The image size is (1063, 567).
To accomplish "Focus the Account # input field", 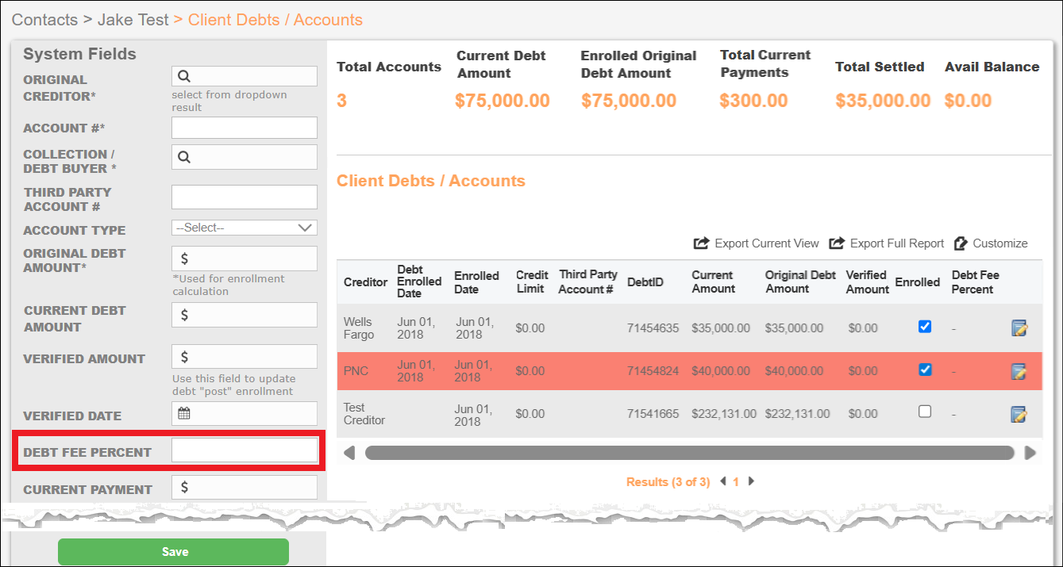I will pyautogui.click(x=245, y=128).
